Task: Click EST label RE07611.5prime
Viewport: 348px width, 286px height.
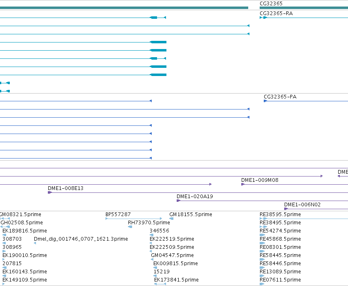Action: [x=280, y=280]
